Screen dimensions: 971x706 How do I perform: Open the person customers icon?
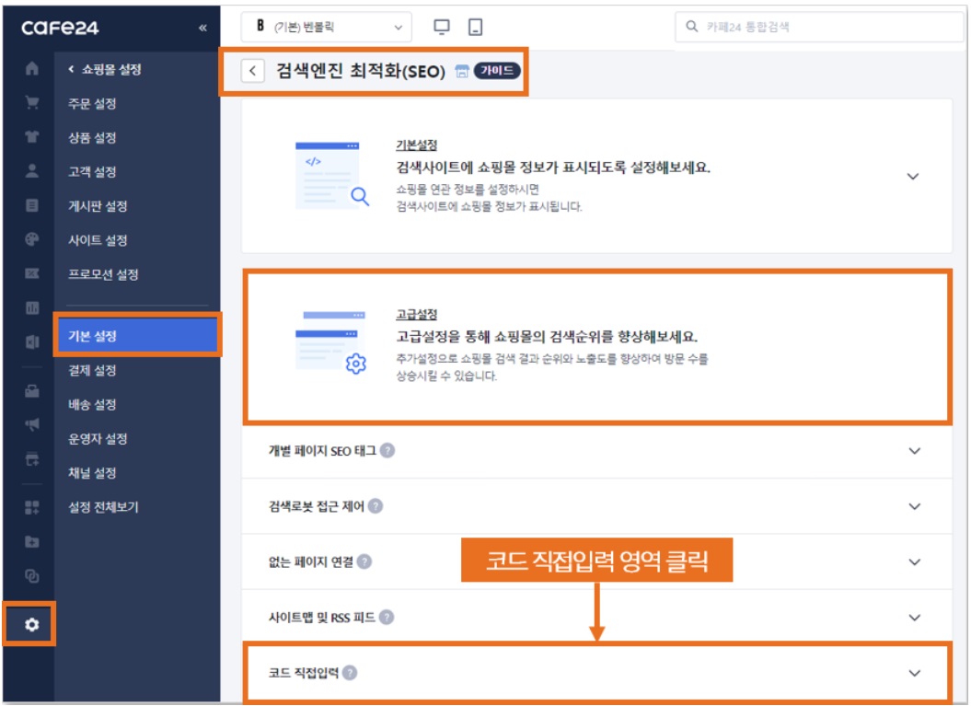(x=32, y=171)
